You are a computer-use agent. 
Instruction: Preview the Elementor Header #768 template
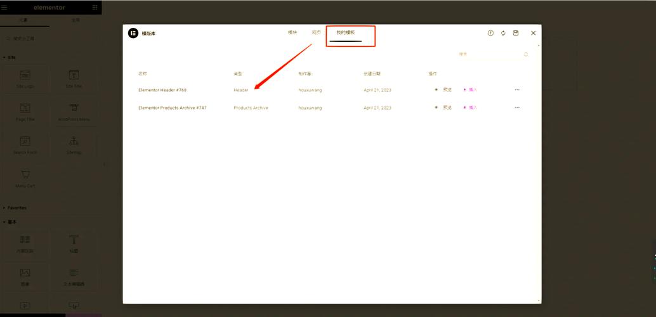tap(443, 90)
